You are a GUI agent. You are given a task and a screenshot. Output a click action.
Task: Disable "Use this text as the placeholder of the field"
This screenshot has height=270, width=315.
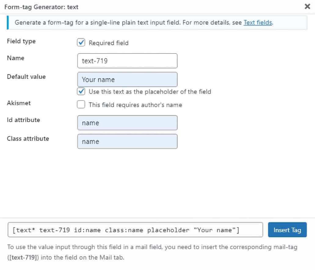pos(81,91)
